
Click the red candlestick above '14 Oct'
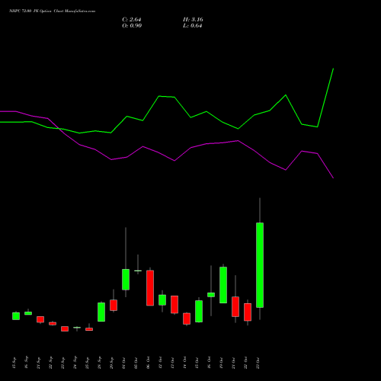pos(187,319)
